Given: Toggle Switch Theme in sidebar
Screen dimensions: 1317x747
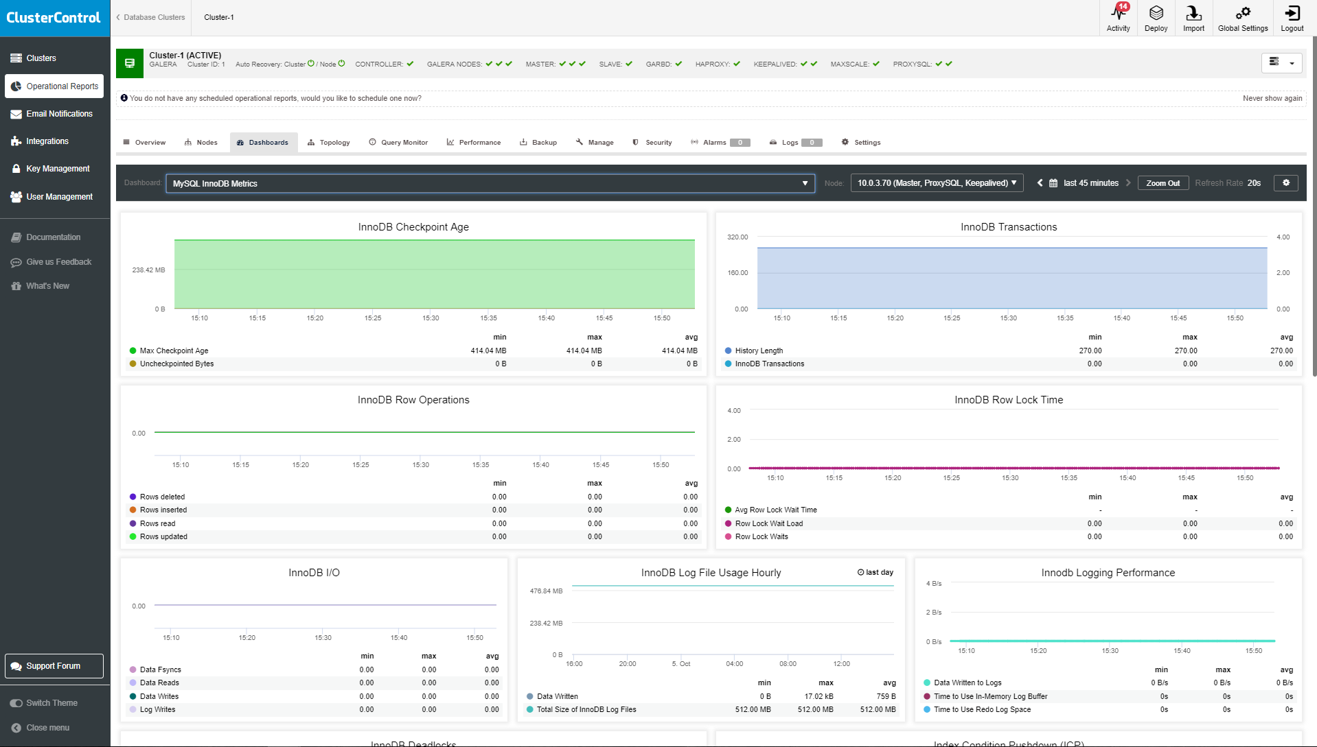Looking at the screenshot, I should pos(45,703).
